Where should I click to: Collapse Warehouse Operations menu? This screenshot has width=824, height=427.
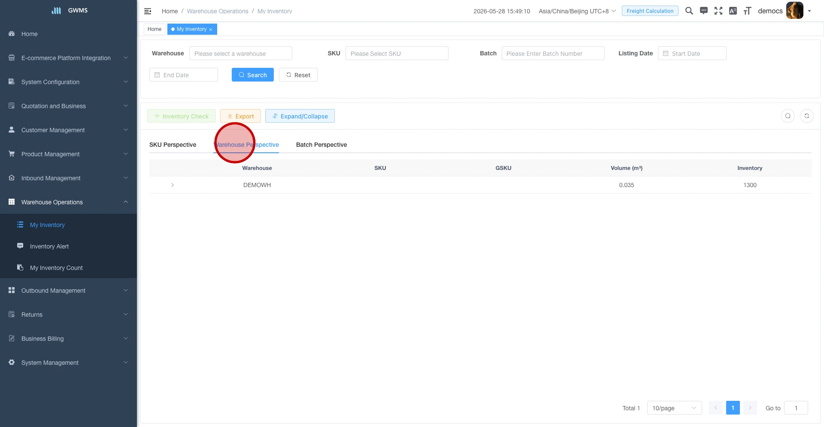coord(68,202)
